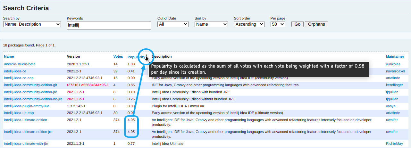This screenshot has width=411, height=148.
Task: Open the intellij-idea-community-edition-git package link
Action: pos(30,85)
